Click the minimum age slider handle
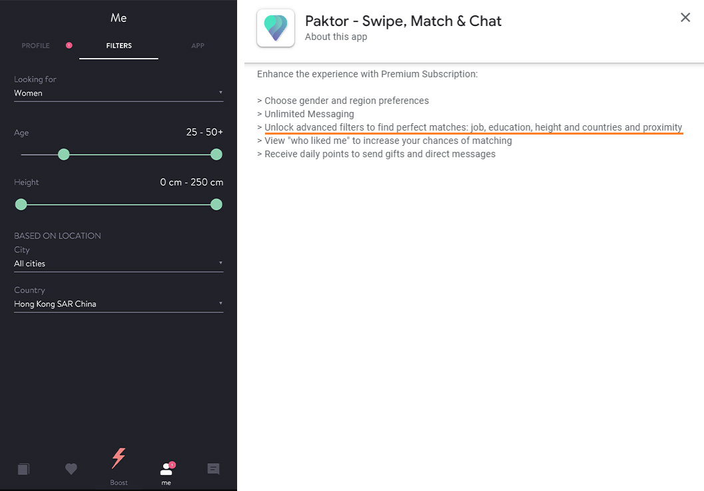 pos(64,155)
